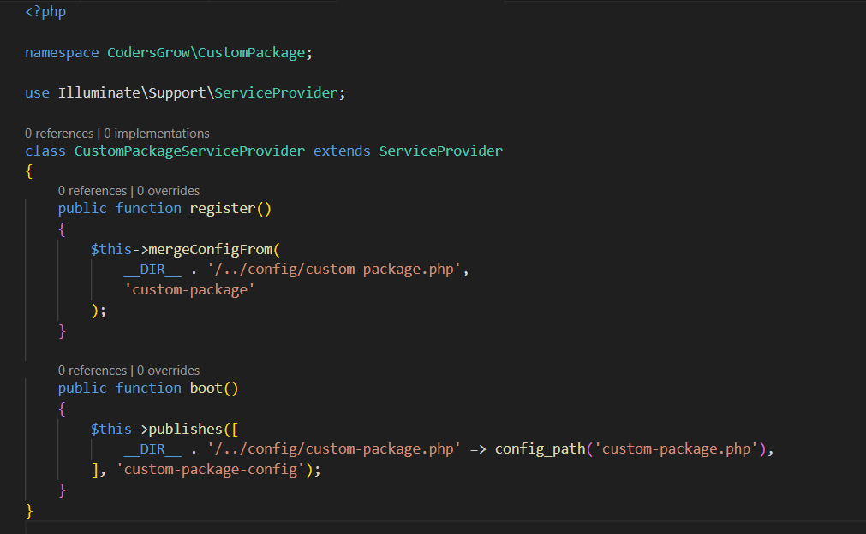Image resolution: width=866 pixels, height=534 pixels.
Task: Click the extends keyword
Action: pos(342,151)
